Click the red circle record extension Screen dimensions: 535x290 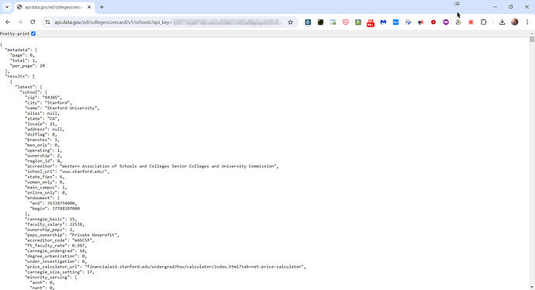click(x=433, y=22)
